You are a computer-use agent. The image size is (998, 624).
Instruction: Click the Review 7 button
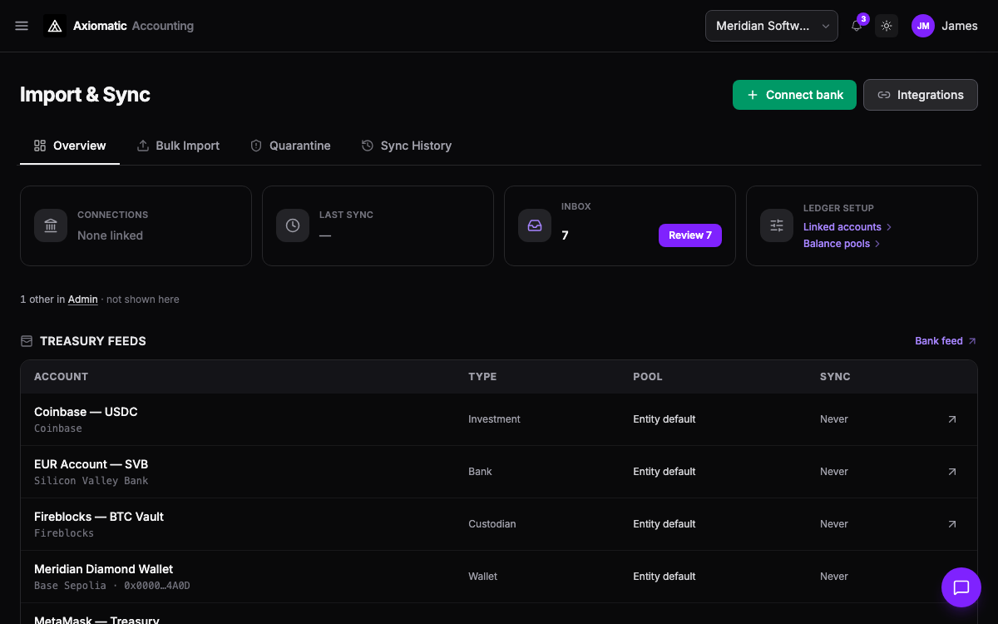tap(690, 235)
